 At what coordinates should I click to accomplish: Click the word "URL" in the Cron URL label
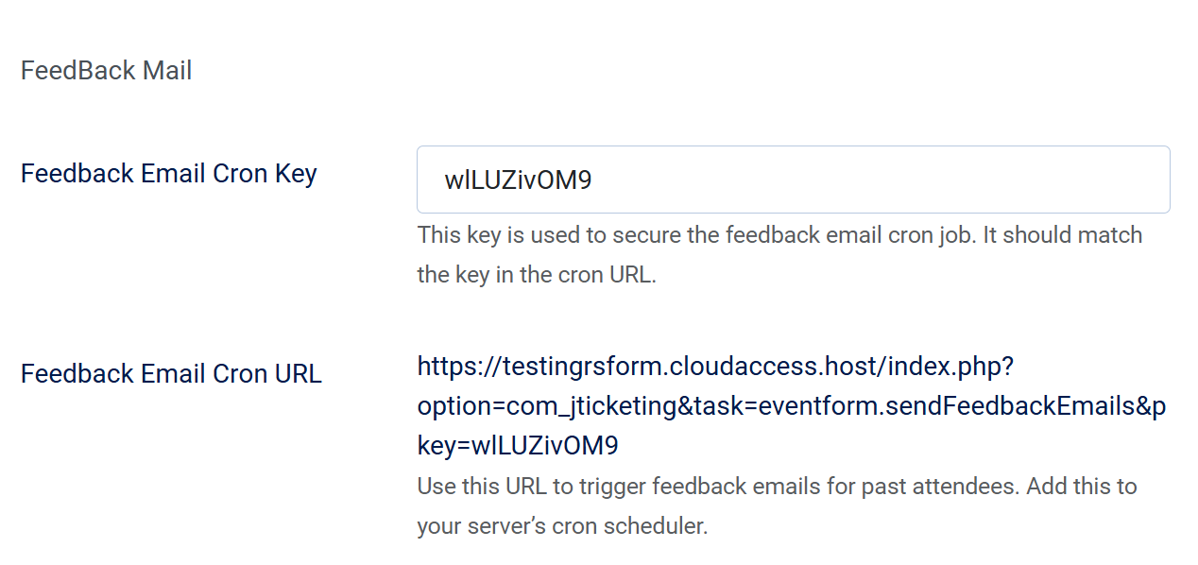[x=298, y=374]
